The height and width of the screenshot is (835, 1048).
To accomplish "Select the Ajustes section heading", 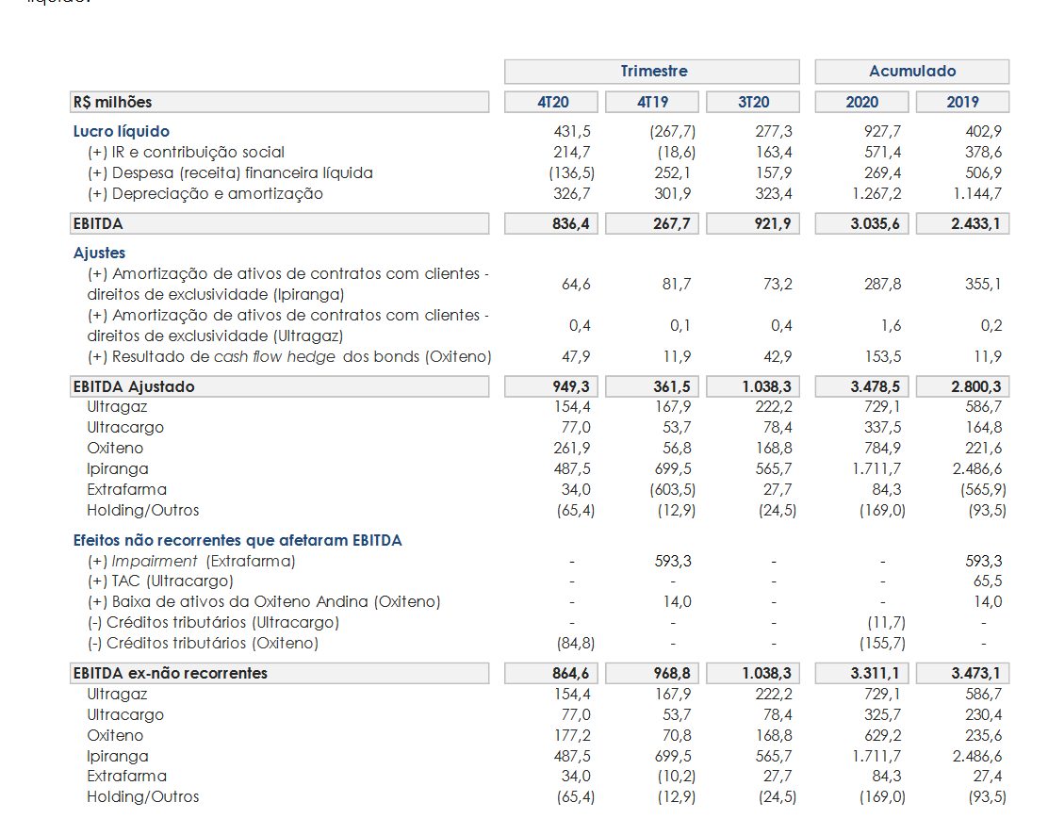I will pyautogui.click(x=99, y=253).
